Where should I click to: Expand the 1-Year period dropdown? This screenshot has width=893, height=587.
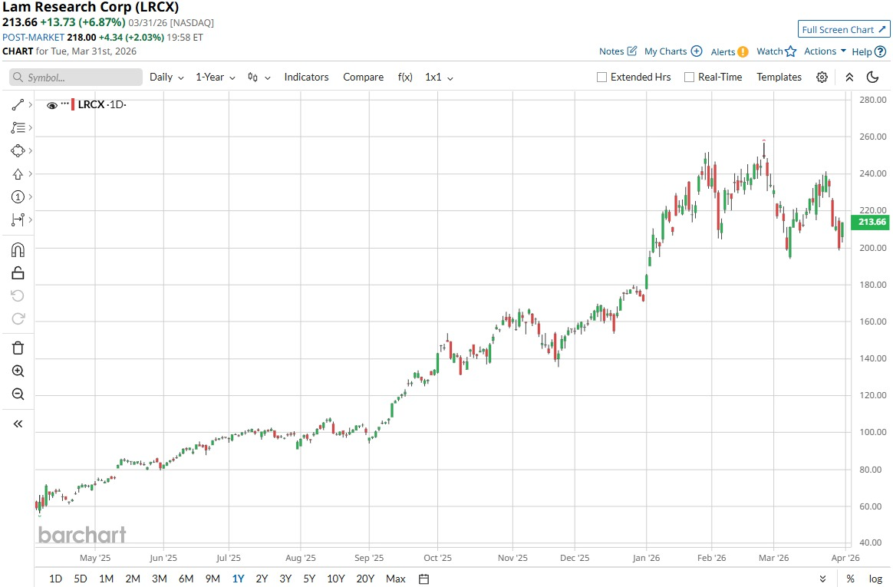pos(215,77)
